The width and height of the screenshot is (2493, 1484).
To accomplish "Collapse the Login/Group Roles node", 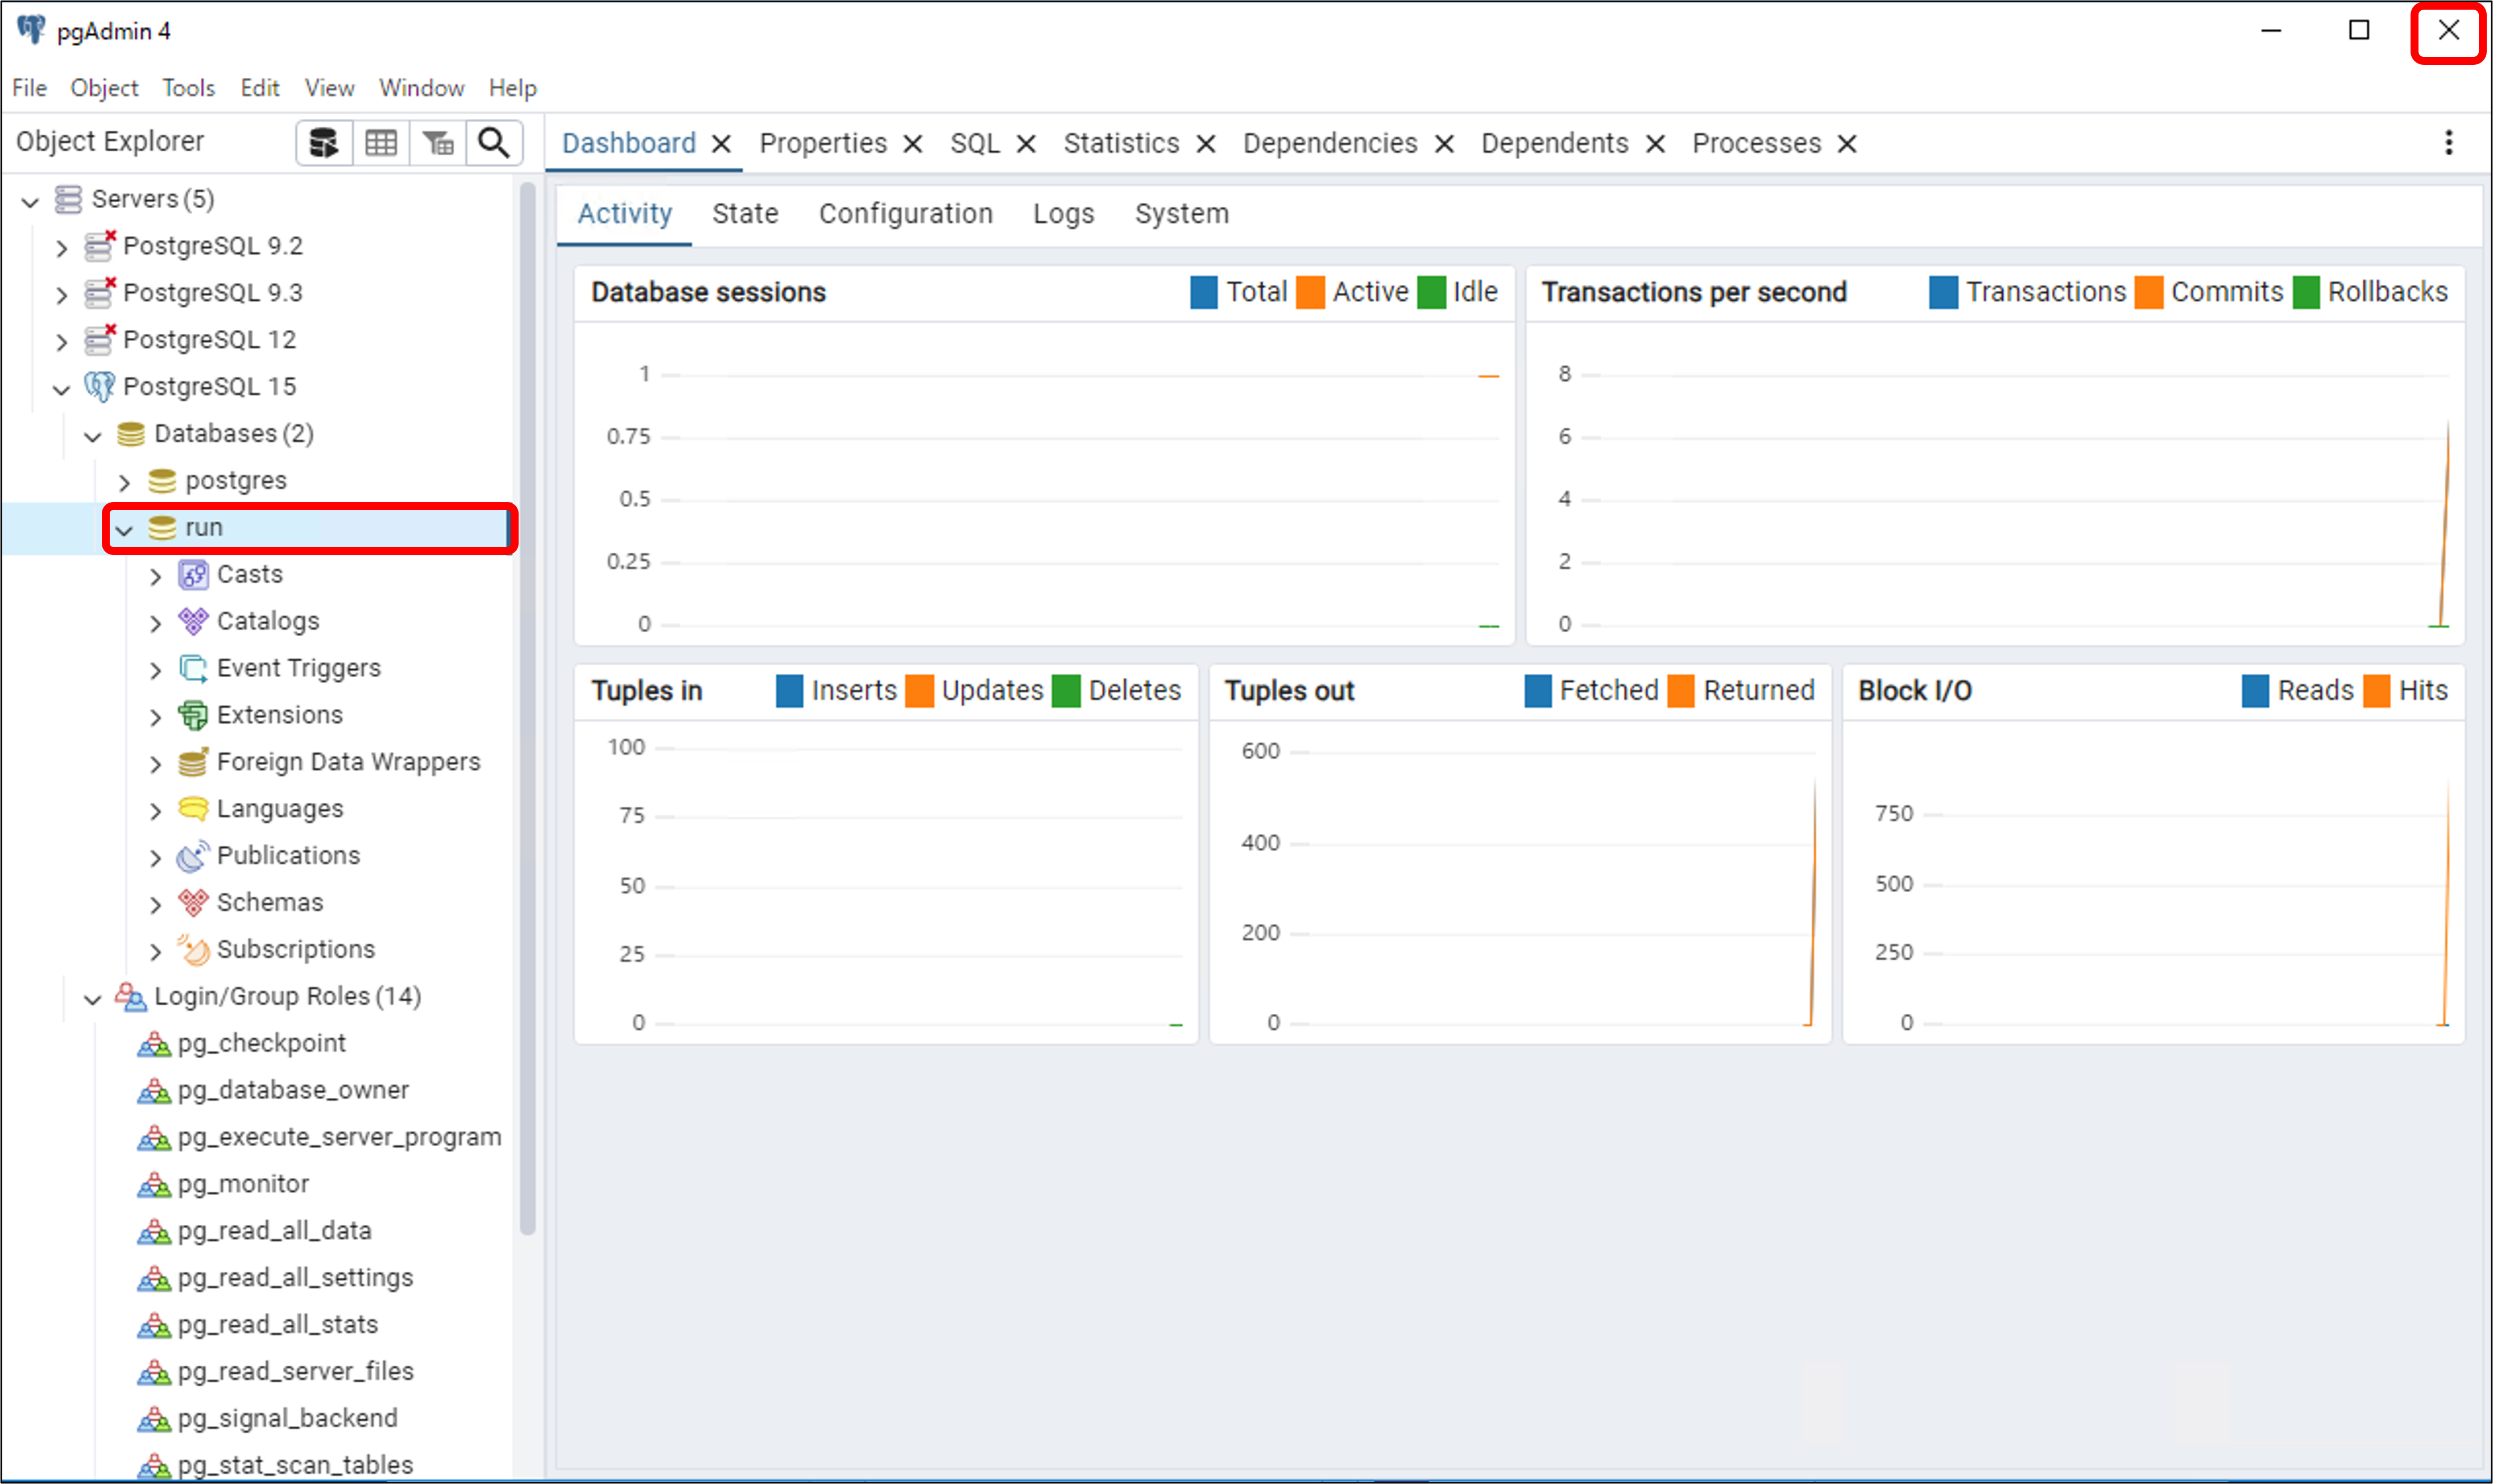I will pyautogui.click(x=93, y=999).
